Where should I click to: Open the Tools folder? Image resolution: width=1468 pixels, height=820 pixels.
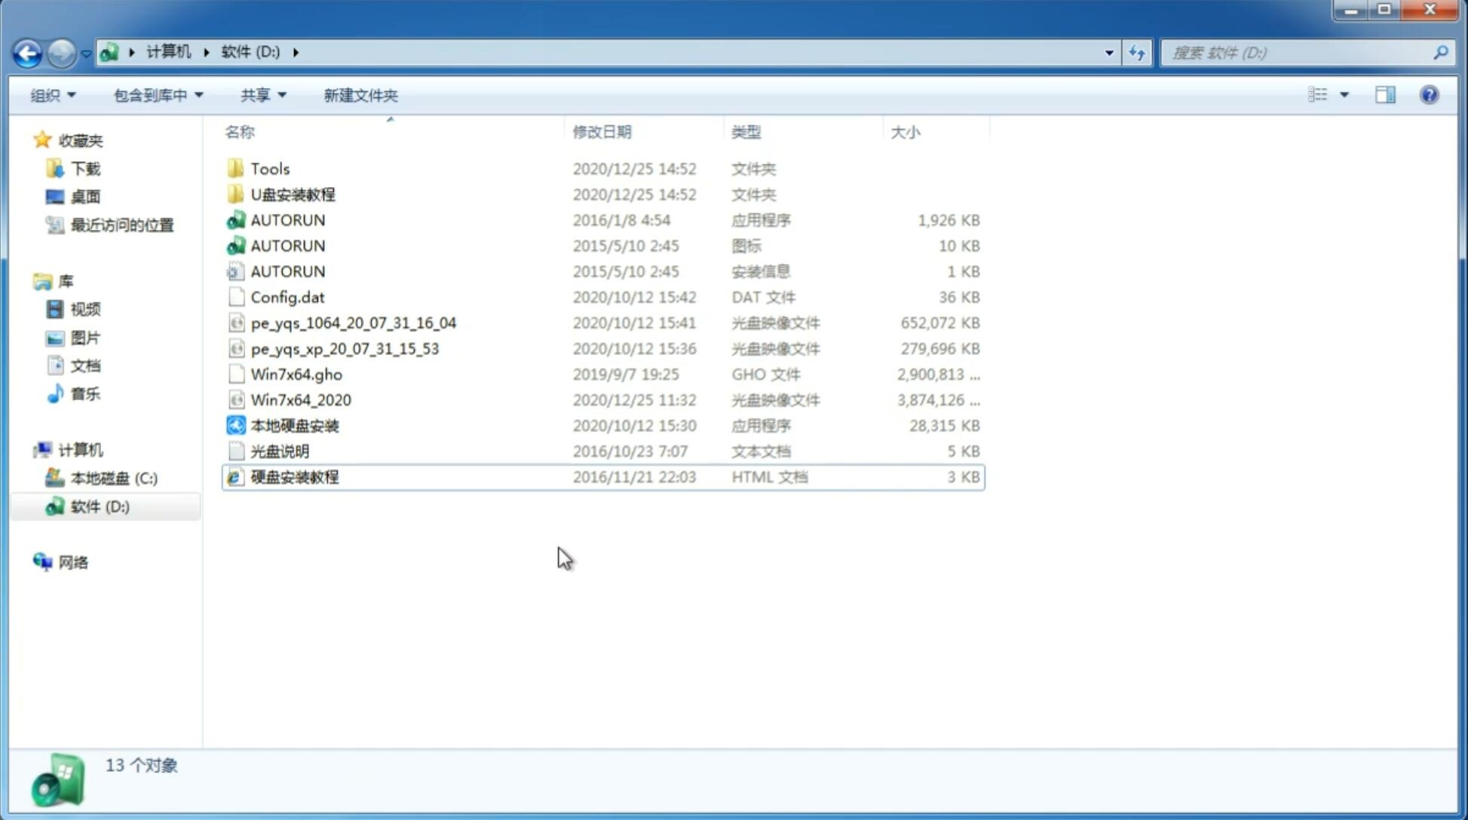269,168
